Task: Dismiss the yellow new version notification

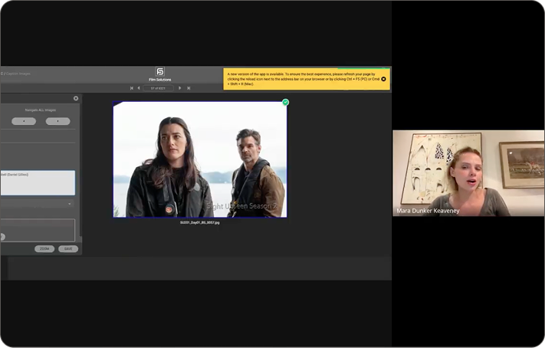Action: click(384, 79)
